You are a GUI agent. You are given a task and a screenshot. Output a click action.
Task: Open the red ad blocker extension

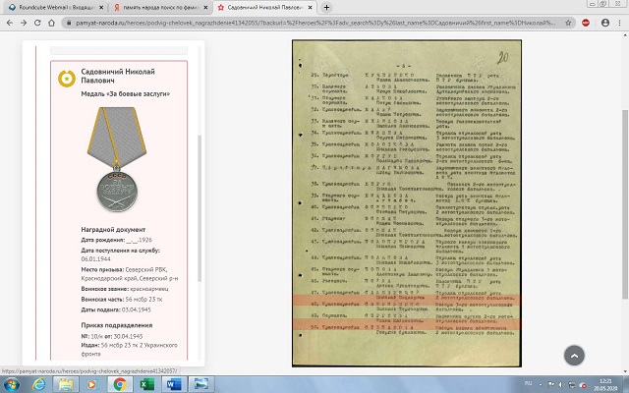point(586,23)
